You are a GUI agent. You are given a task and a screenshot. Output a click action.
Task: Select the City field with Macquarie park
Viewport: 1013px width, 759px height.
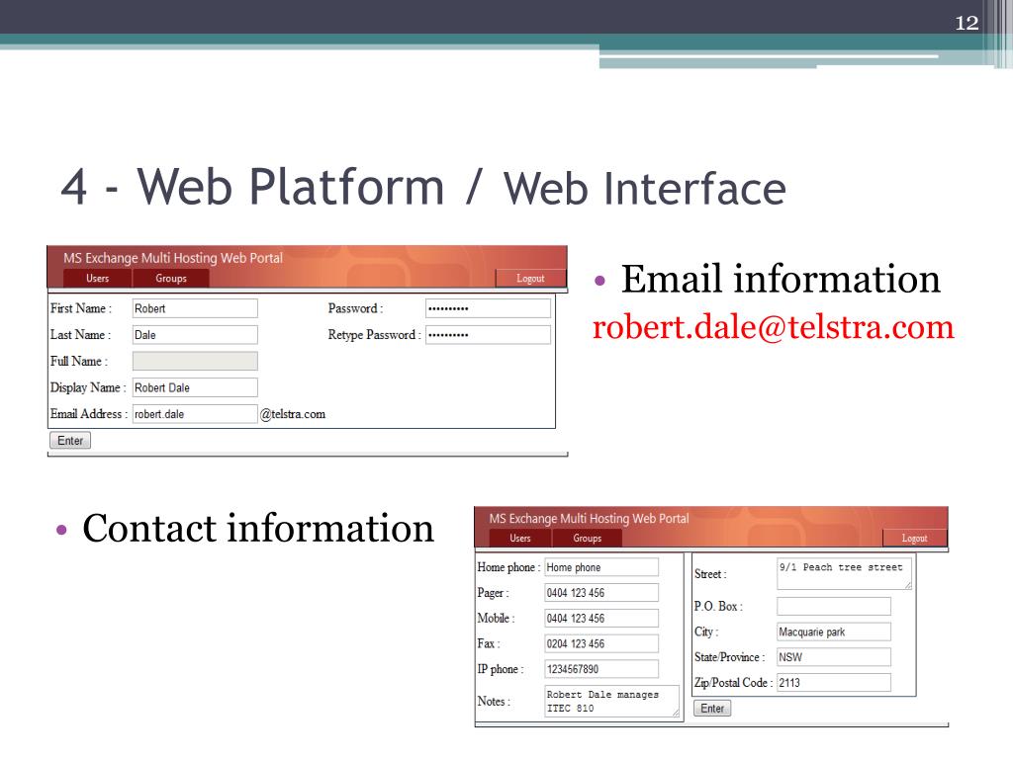pyautogui.click(x=833, y=632)
